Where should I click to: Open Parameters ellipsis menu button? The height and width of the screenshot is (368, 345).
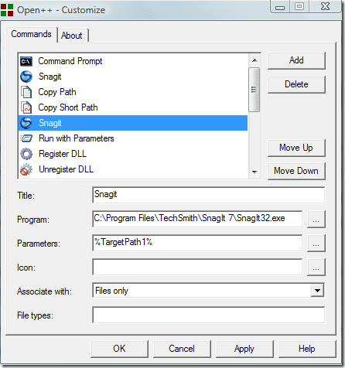(x=316, y=244)
